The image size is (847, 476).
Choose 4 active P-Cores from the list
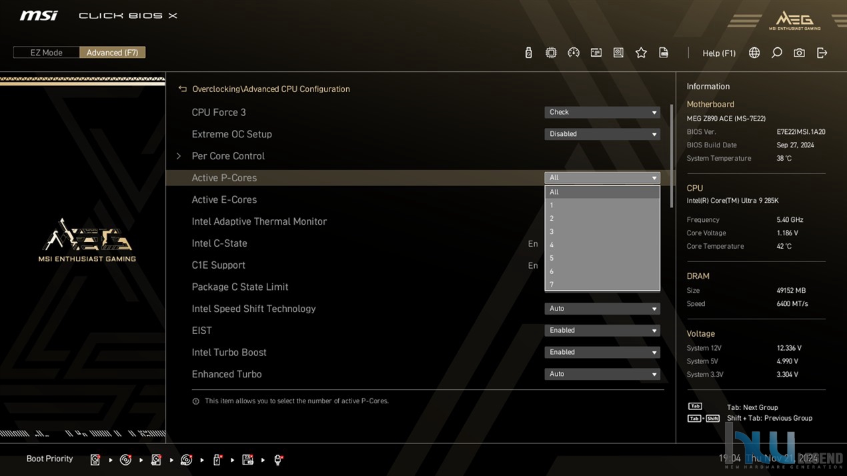coord(602,245)
